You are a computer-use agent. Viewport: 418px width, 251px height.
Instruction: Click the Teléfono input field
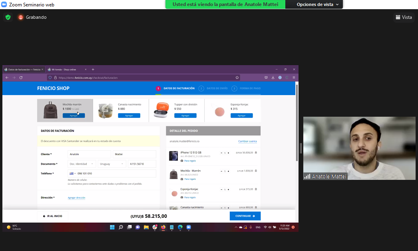116,173
